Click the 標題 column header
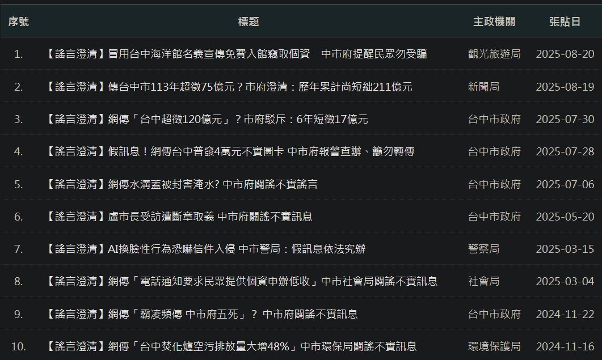The width and height of the screenshot is (602, 360). (249, 22)
